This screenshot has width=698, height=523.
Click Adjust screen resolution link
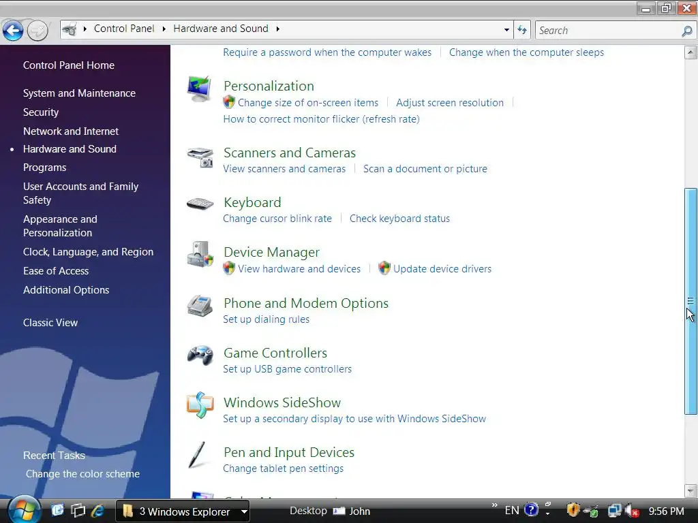(450, 103)
